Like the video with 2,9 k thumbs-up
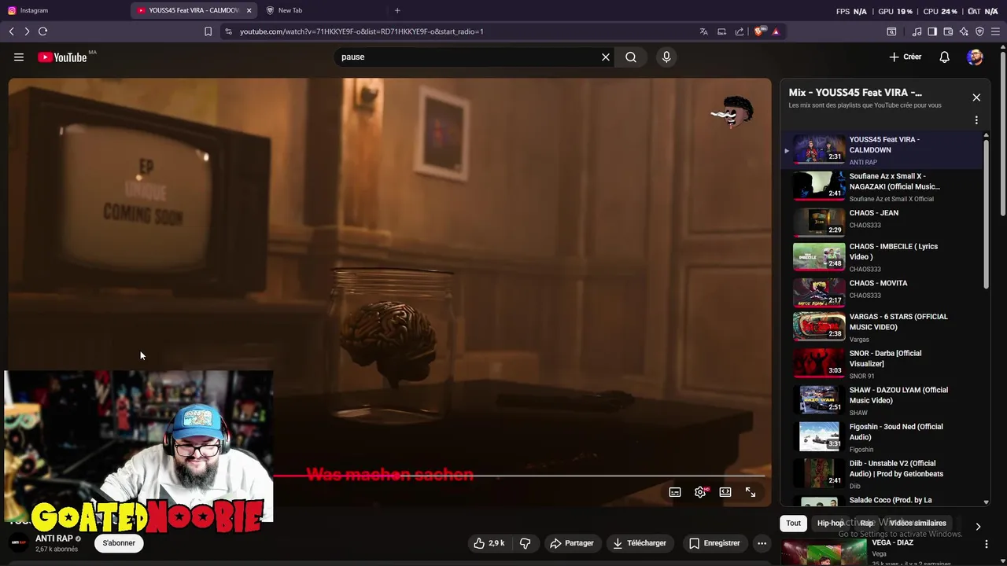1007x566 pixels. coord(489,543)
